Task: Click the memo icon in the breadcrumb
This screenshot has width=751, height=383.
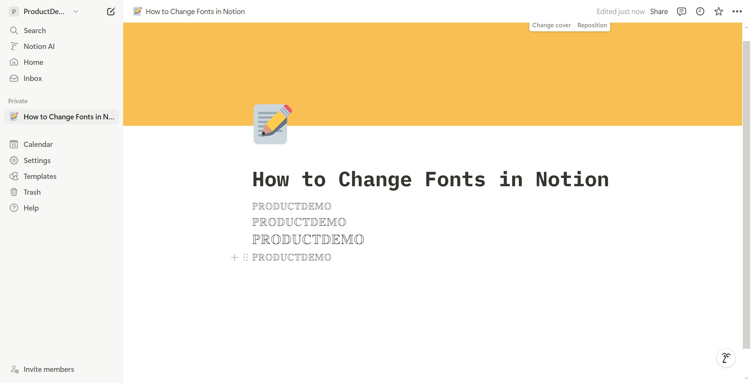Action: click(137, 11)
